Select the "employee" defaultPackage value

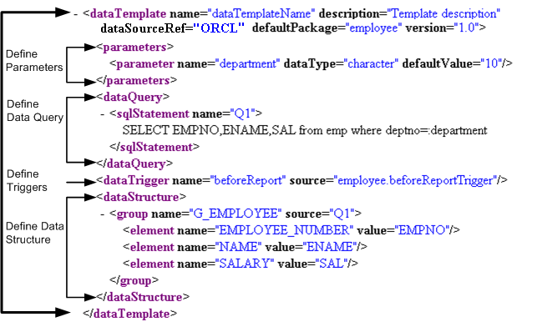373,28
